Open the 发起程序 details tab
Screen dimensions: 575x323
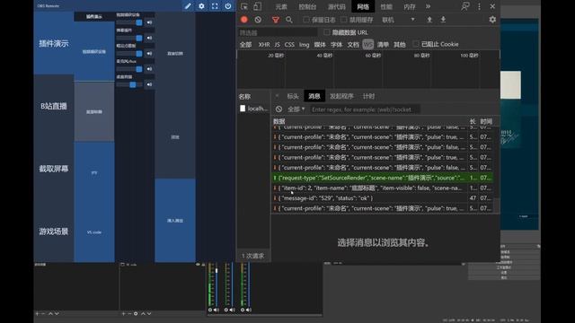coord(341,96)
